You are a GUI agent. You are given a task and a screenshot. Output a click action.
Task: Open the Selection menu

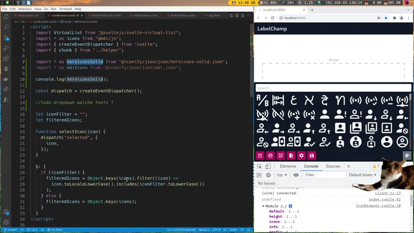25,9
